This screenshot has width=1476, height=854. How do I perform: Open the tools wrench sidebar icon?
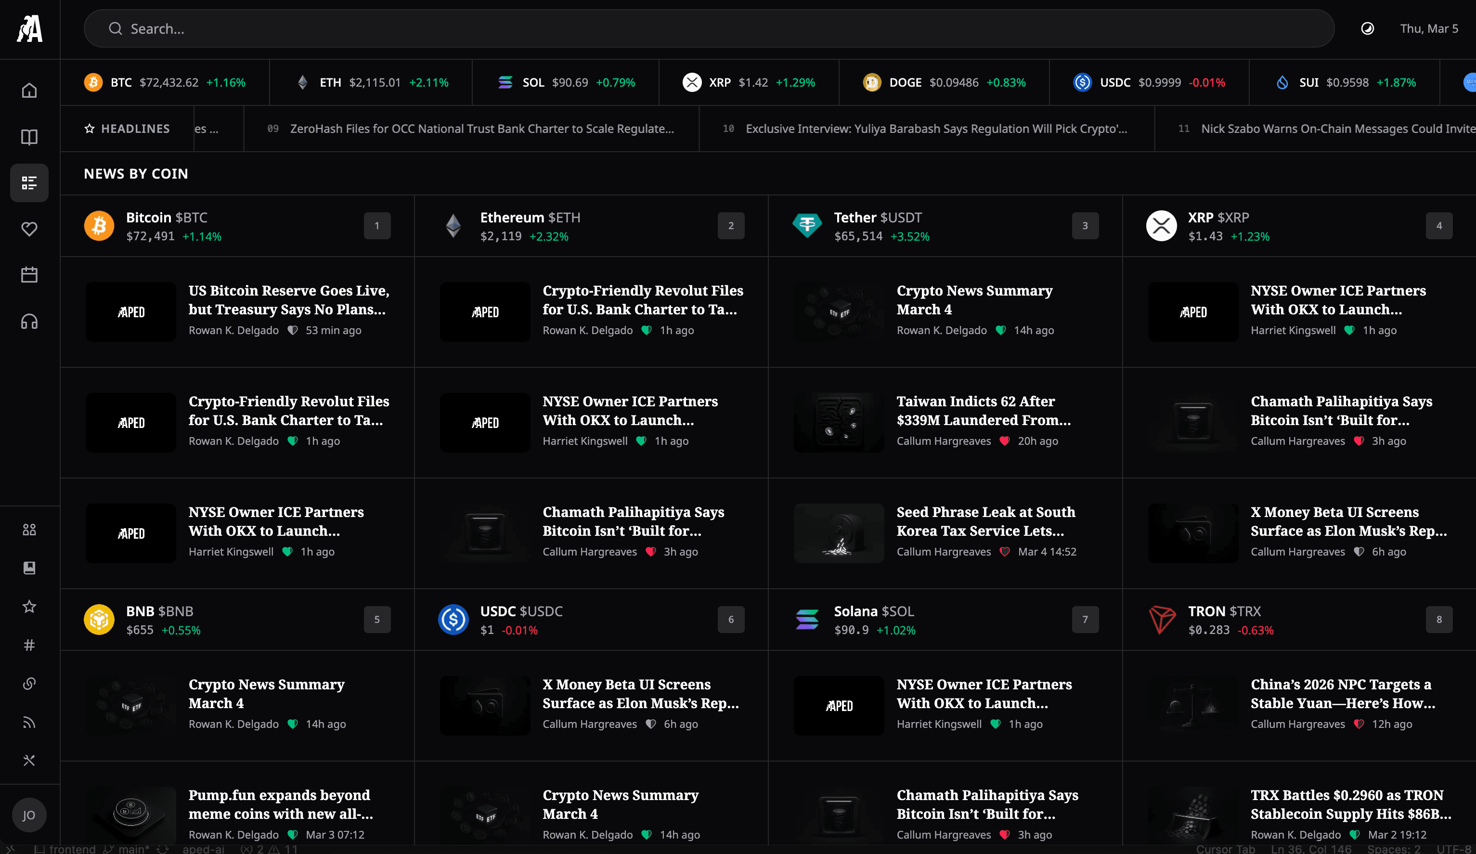29,760
